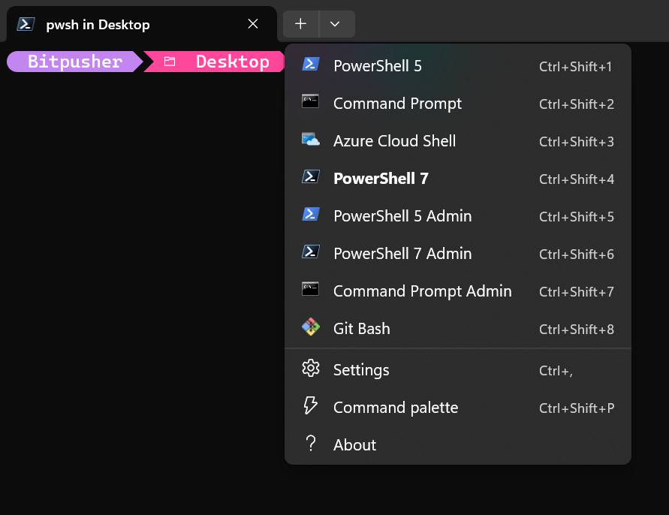The image size is (669, 515).
Task: Click the Ctrl+Shift+3 shortcut label
Action: click(x=577, y=142)
